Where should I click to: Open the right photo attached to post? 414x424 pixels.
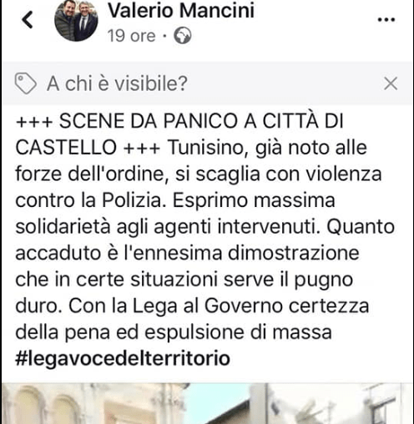pyautogui.click(x=339, y=403)
